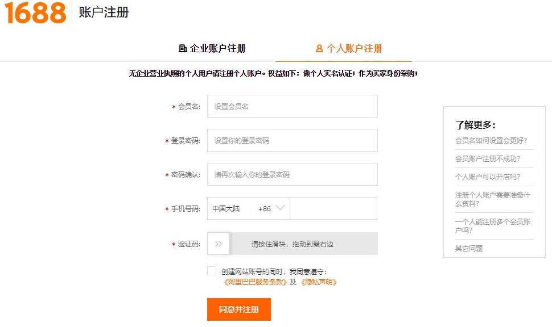Open help link 个人账户可以开店吗?
552x327 pixels.
point(488,177)
